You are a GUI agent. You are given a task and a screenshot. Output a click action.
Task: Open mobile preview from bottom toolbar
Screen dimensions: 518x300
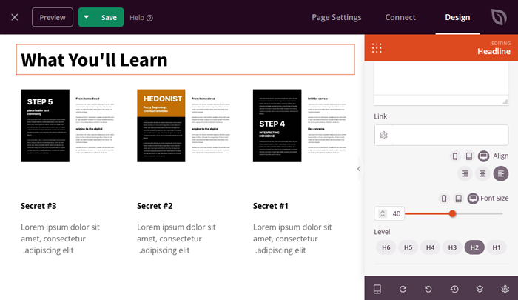[x=377, y=289]
